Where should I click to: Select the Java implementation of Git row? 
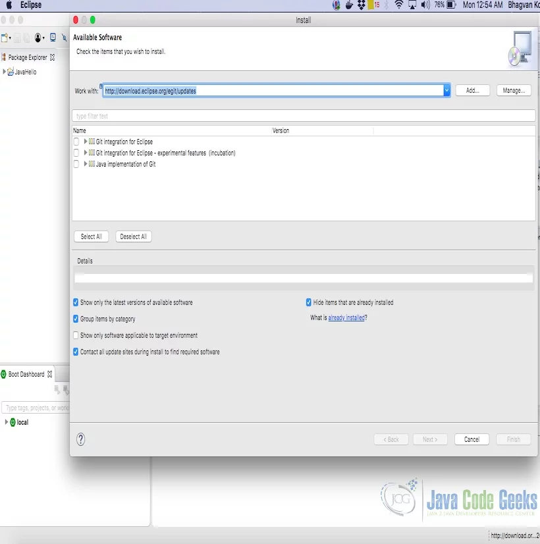pos(304,164)
